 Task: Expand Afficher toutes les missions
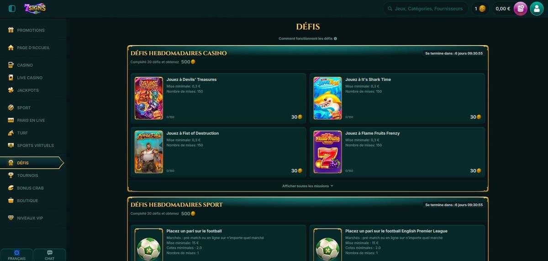[308, 186]
